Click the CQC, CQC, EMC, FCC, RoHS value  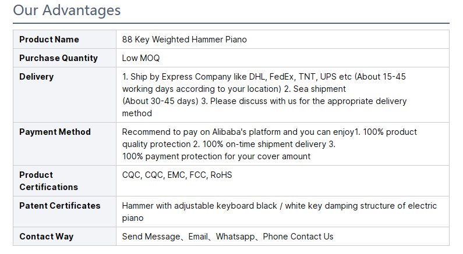177,175
